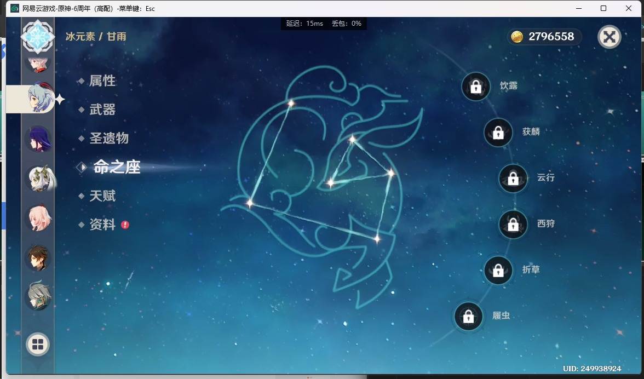Open the 西狩 constellation lock icon

[x=513, y=224]
